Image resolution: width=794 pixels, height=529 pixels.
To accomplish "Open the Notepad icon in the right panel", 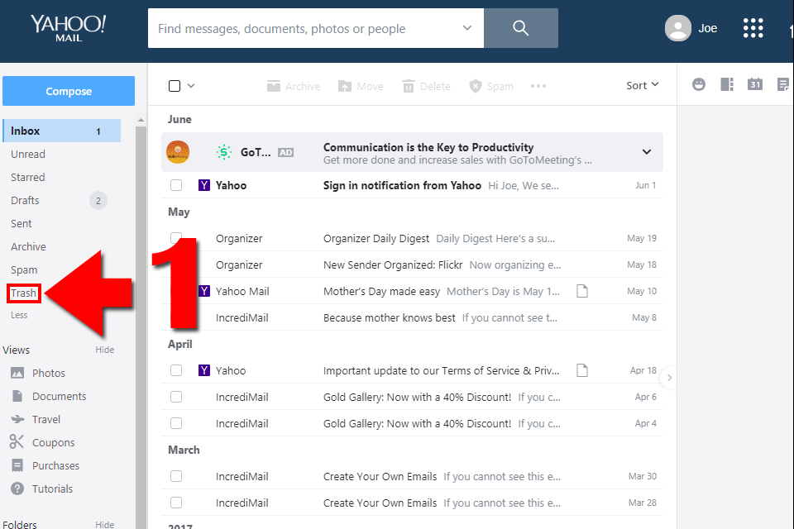I will pos(782,83).
